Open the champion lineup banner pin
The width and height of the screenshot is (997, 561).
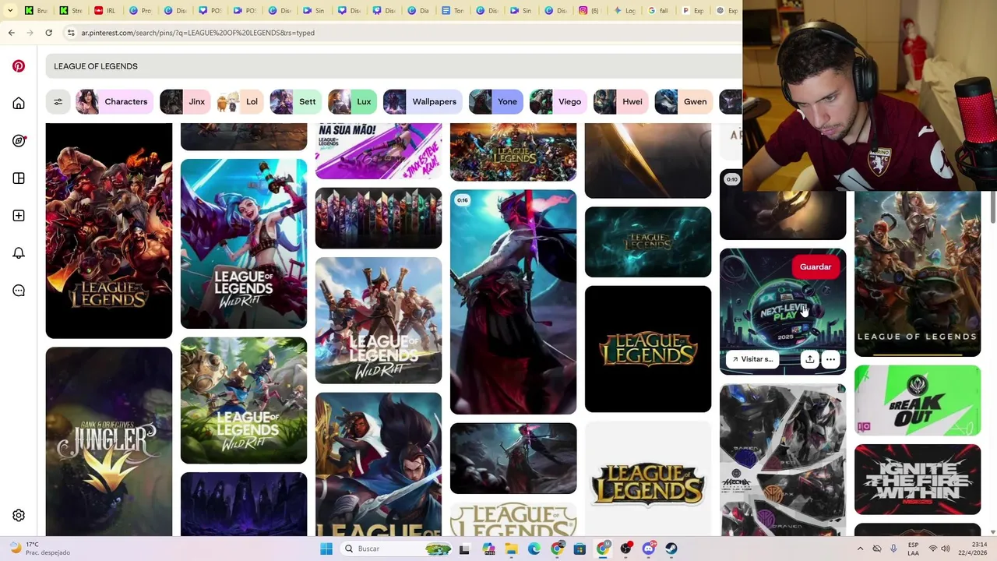[379, 218]
